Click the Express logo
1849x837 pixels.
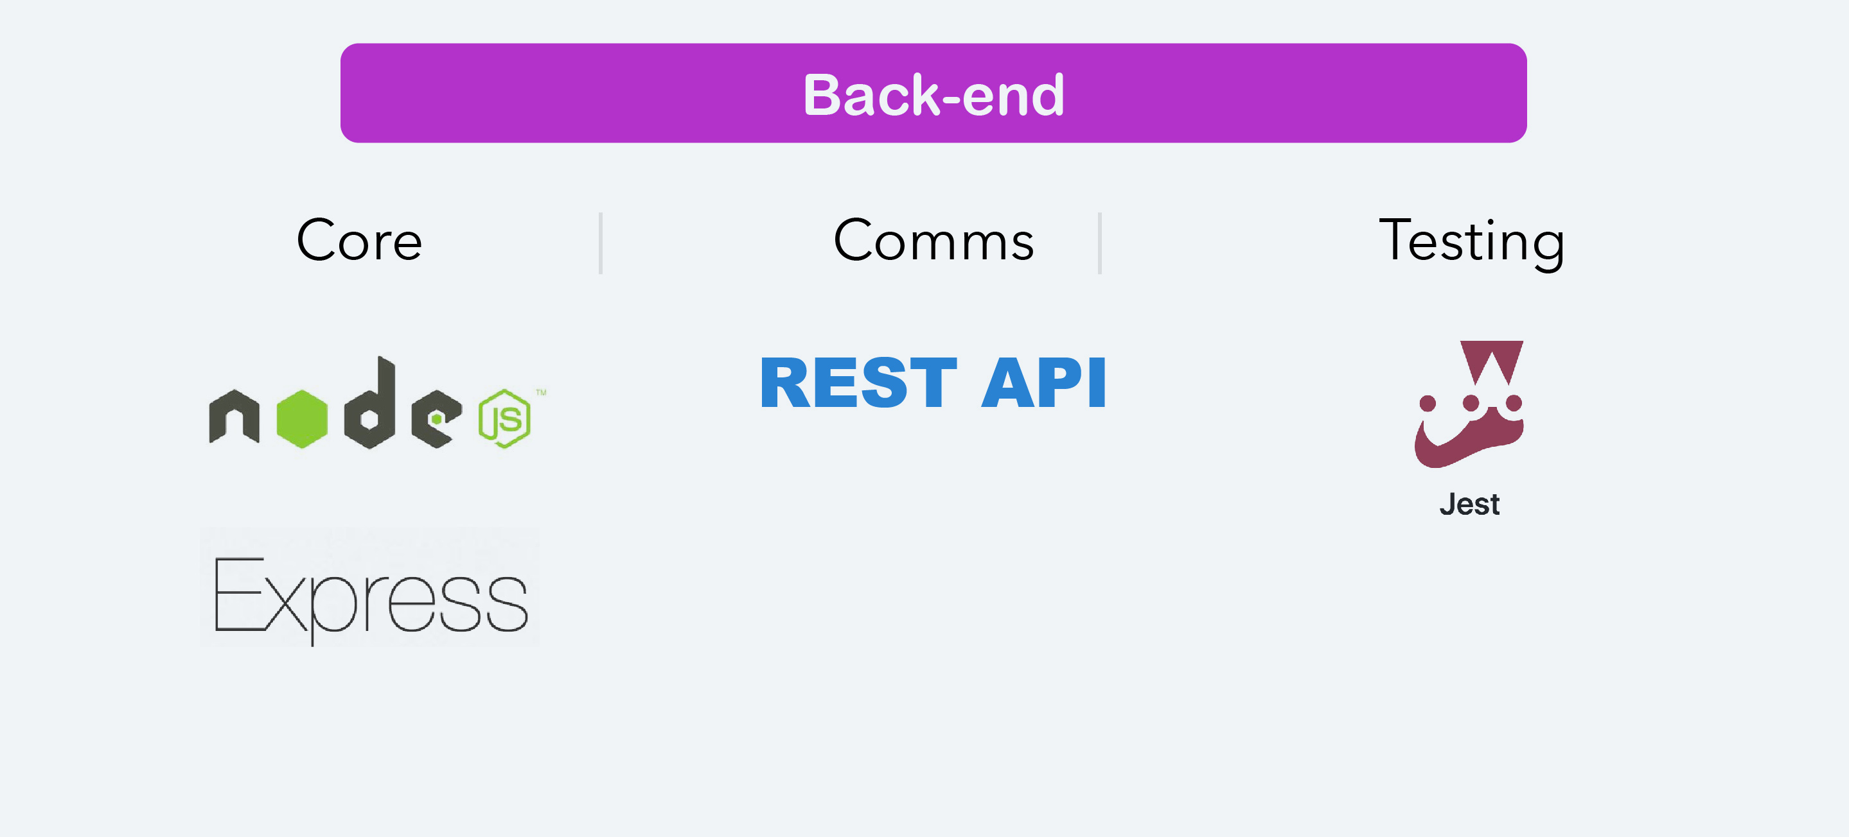[x=369, y=588]
